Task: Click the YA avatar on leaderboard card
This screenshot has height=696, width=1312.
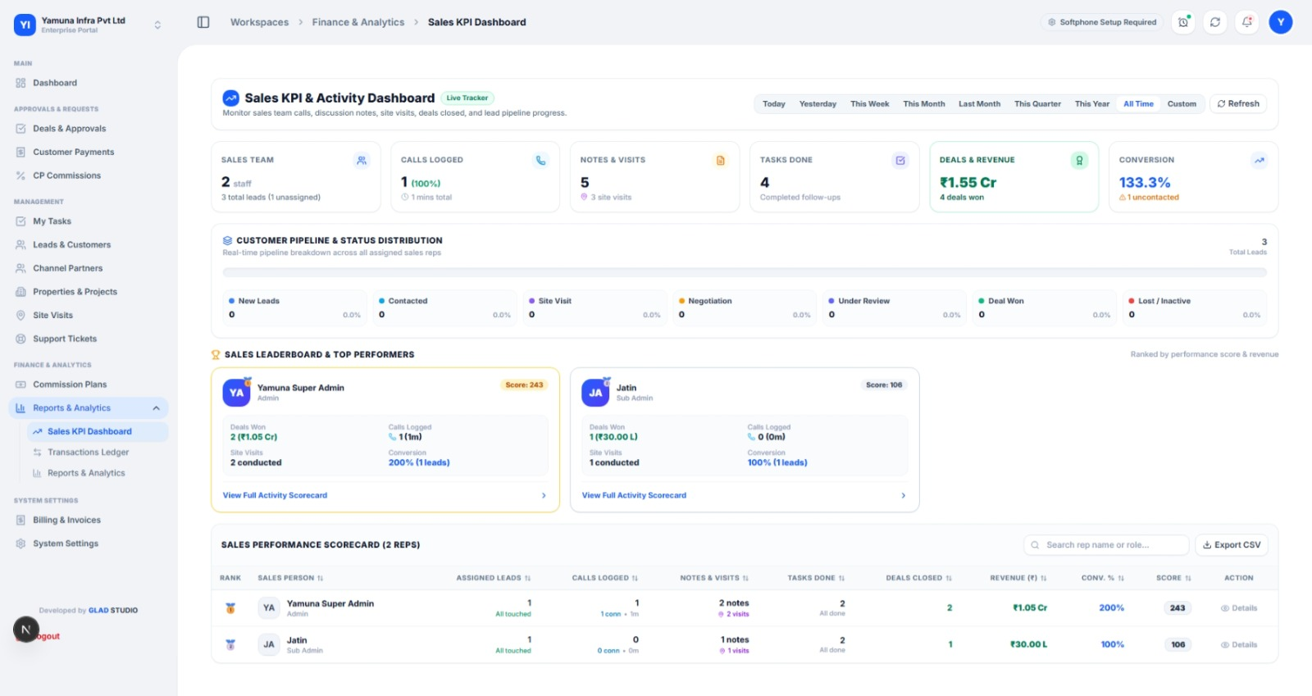Action: point(236,393)
